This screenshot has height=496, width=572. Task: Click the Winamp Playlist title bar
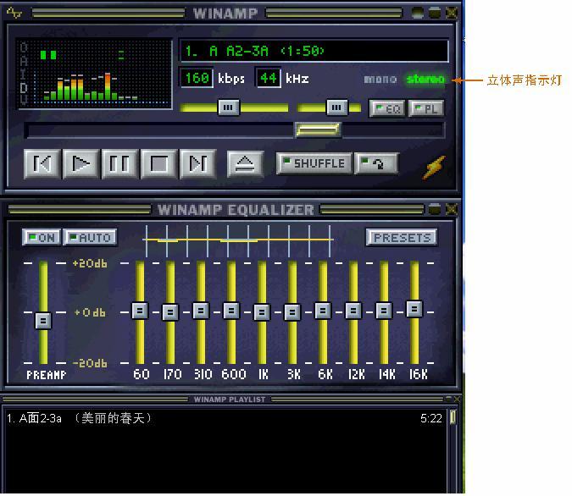point(230,400)
